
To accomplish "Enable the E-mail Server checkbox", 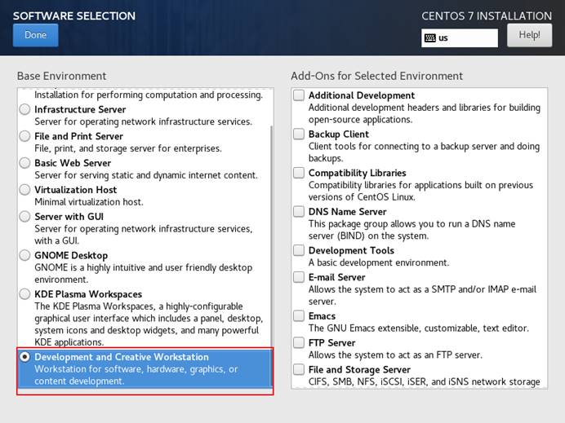I will 299,277.
